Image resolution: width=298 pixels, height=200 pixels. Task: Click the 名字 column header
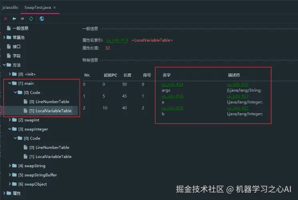(x=167, y=75)
